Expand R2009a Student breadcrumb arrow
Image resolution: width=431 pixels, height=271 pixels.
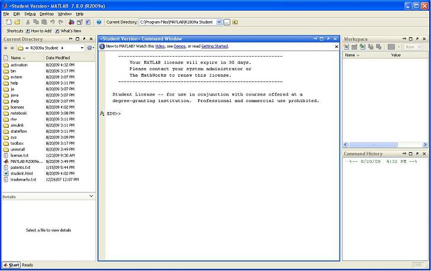point(62,48)
